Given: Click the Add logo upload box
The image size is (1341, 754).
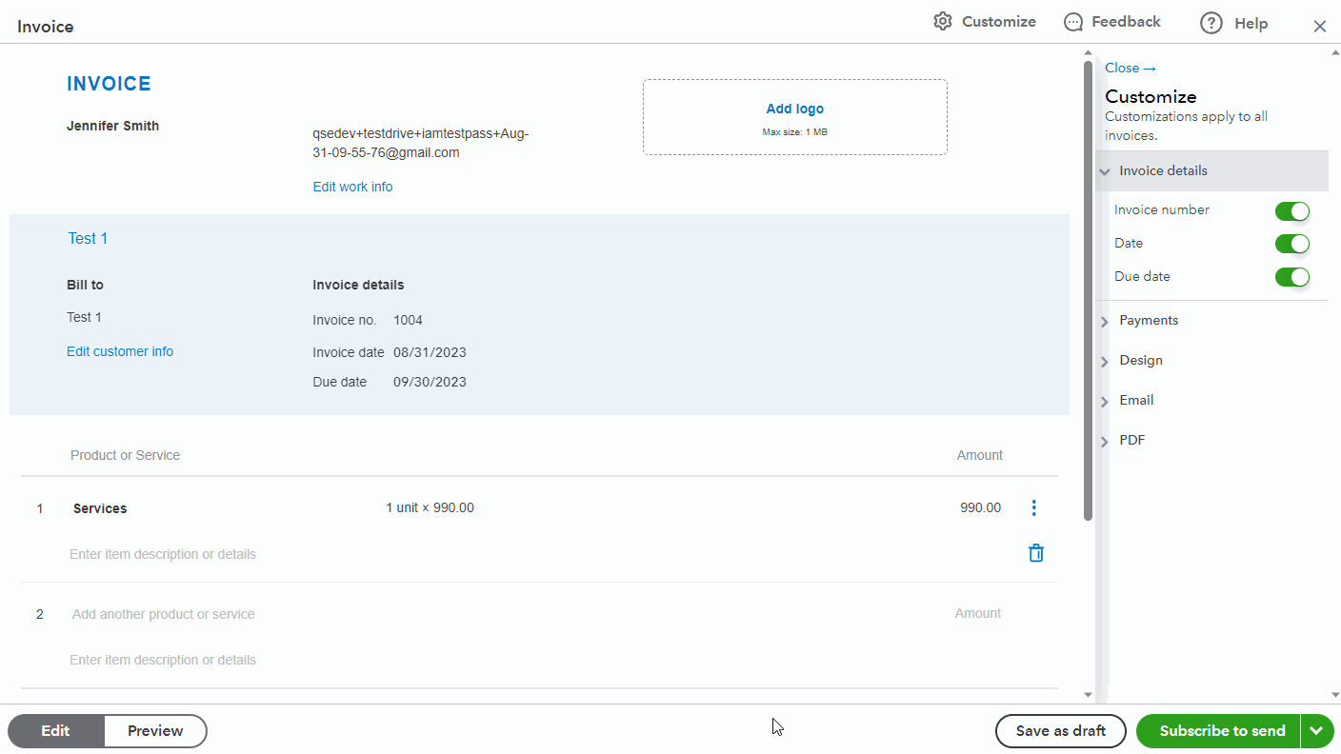Looking at the screenshot, I should click(x=794, y=117).
